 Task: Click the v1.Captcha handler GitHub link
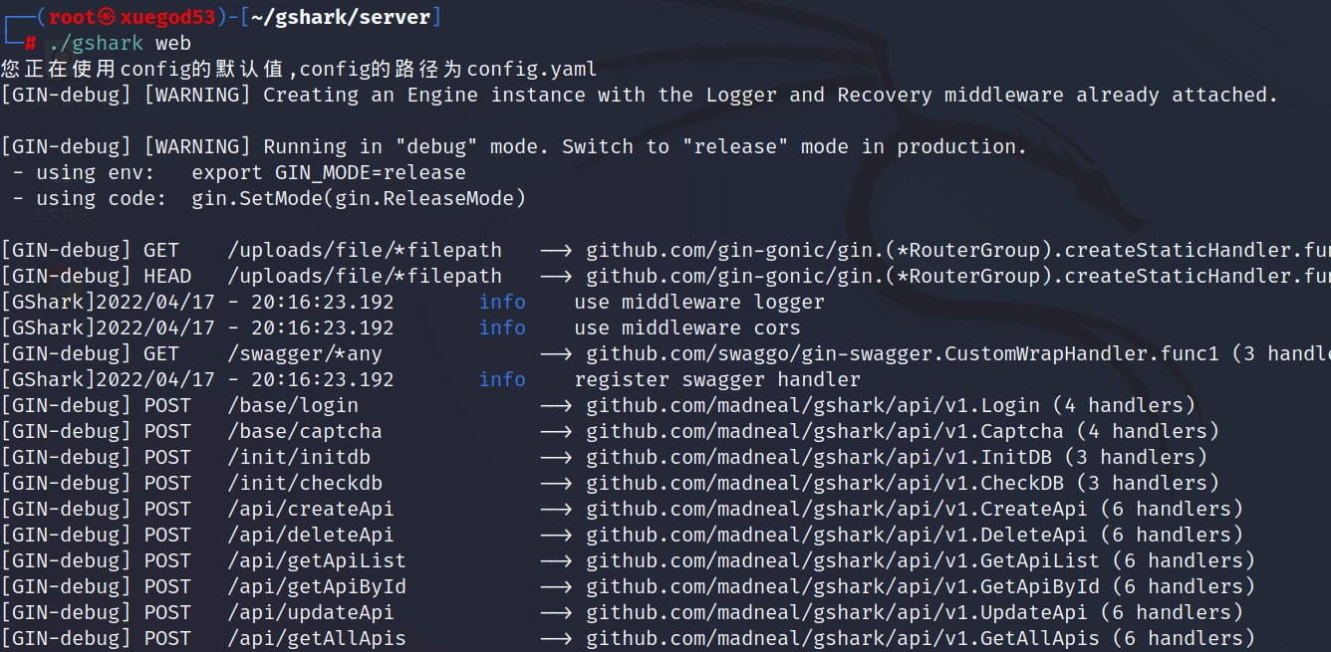pos(825,431)
